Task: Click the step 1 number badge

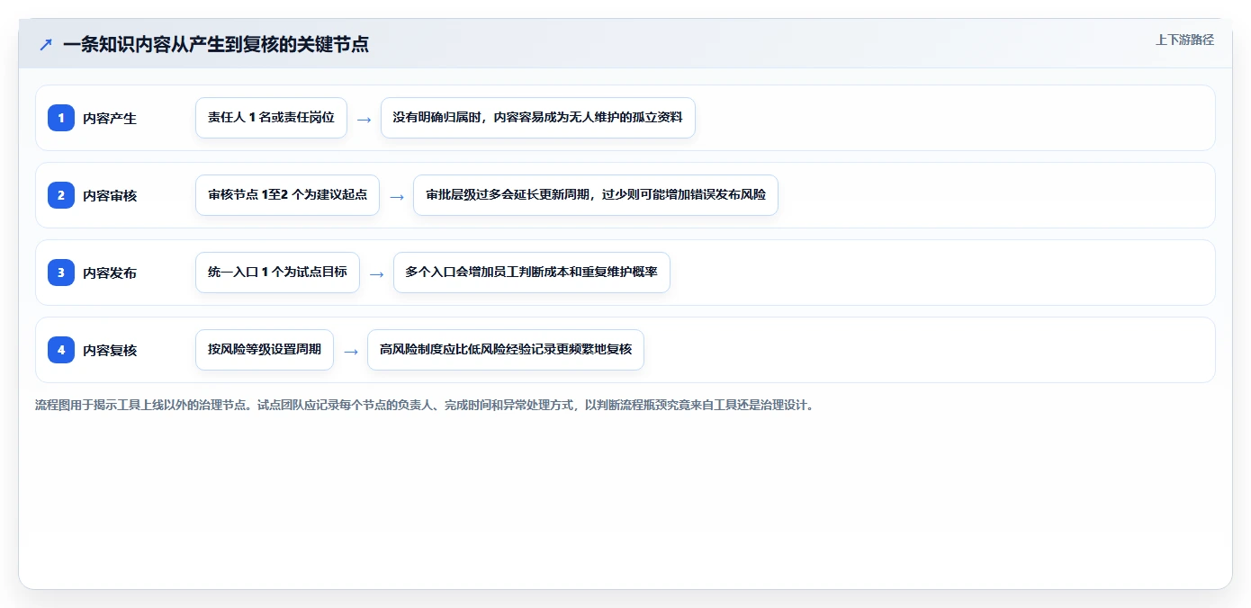Action: (61, 118)
